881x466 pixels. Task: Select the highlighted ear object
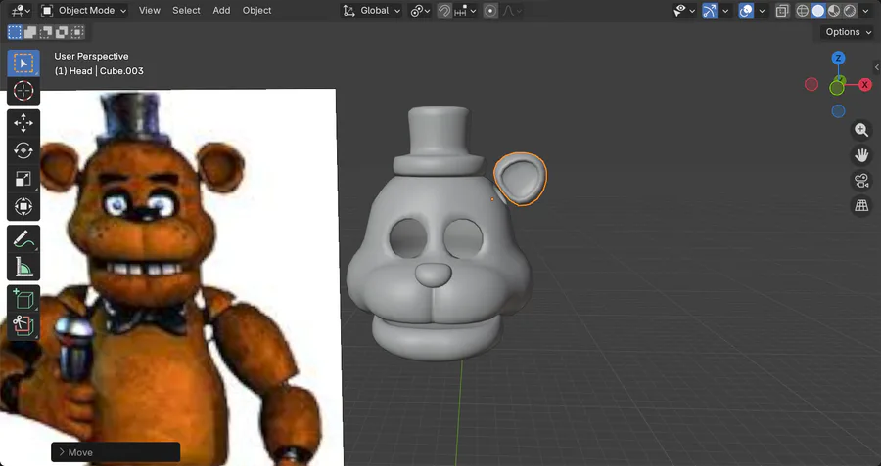522,180
